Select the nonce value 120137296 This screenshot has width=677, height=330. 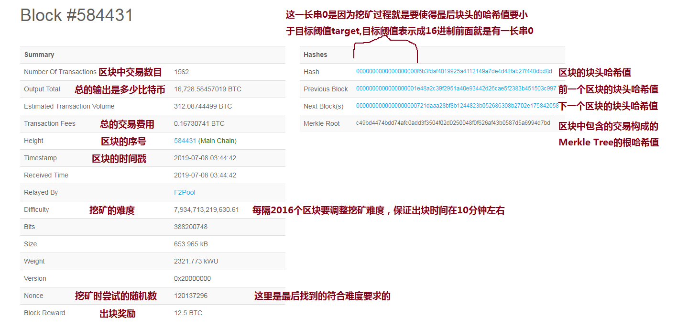coord(191,296)
